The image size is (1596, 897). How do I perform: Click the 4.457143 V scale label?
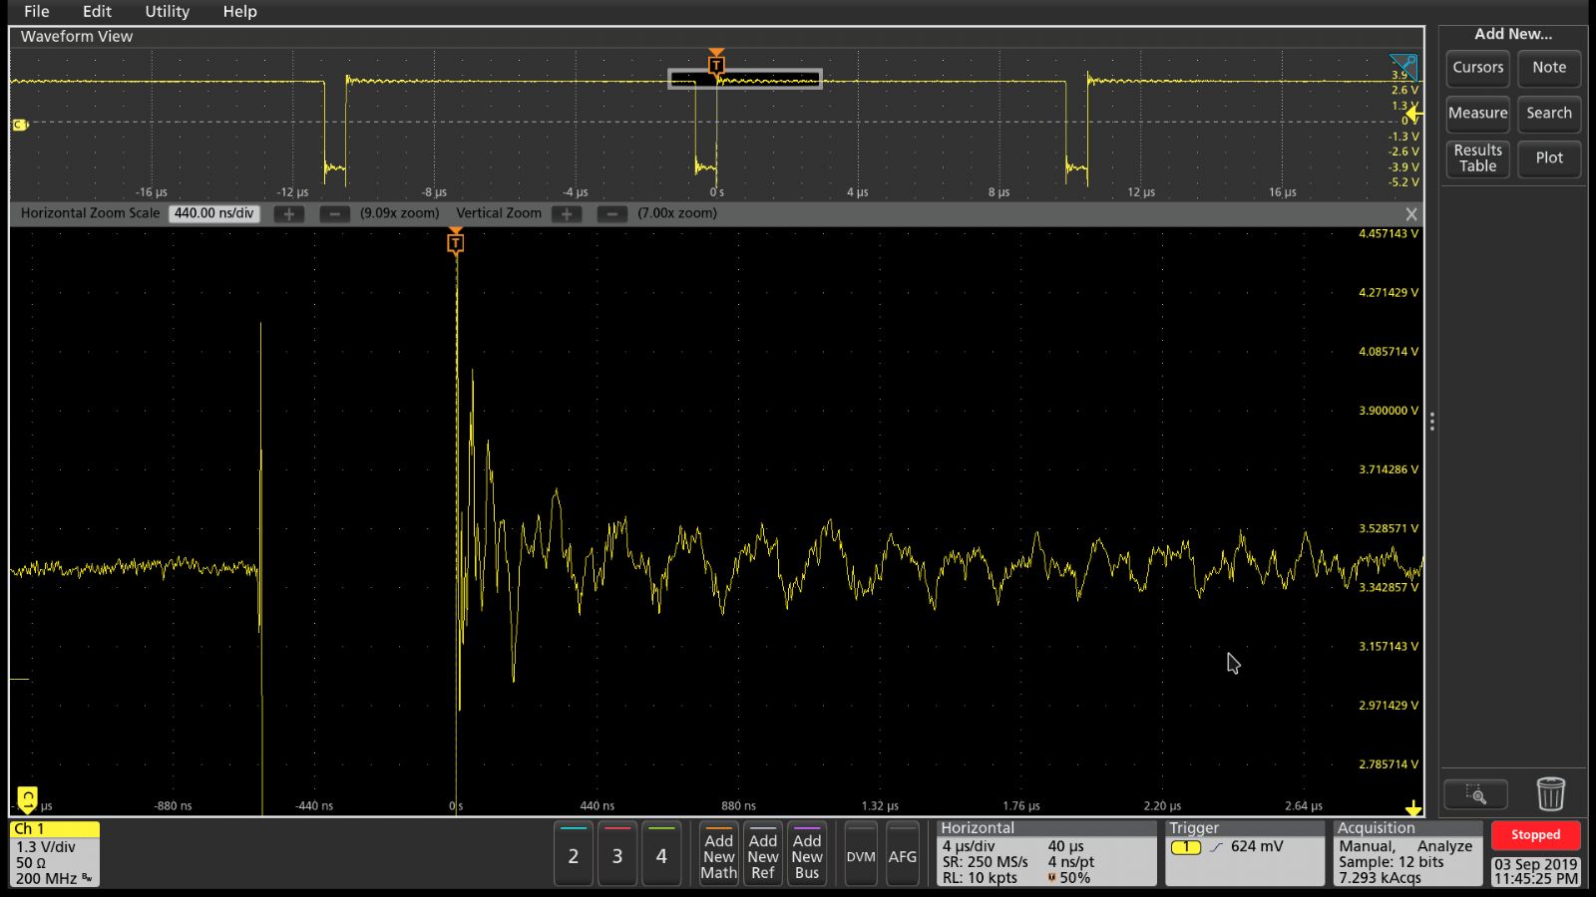coord(1388,234)
